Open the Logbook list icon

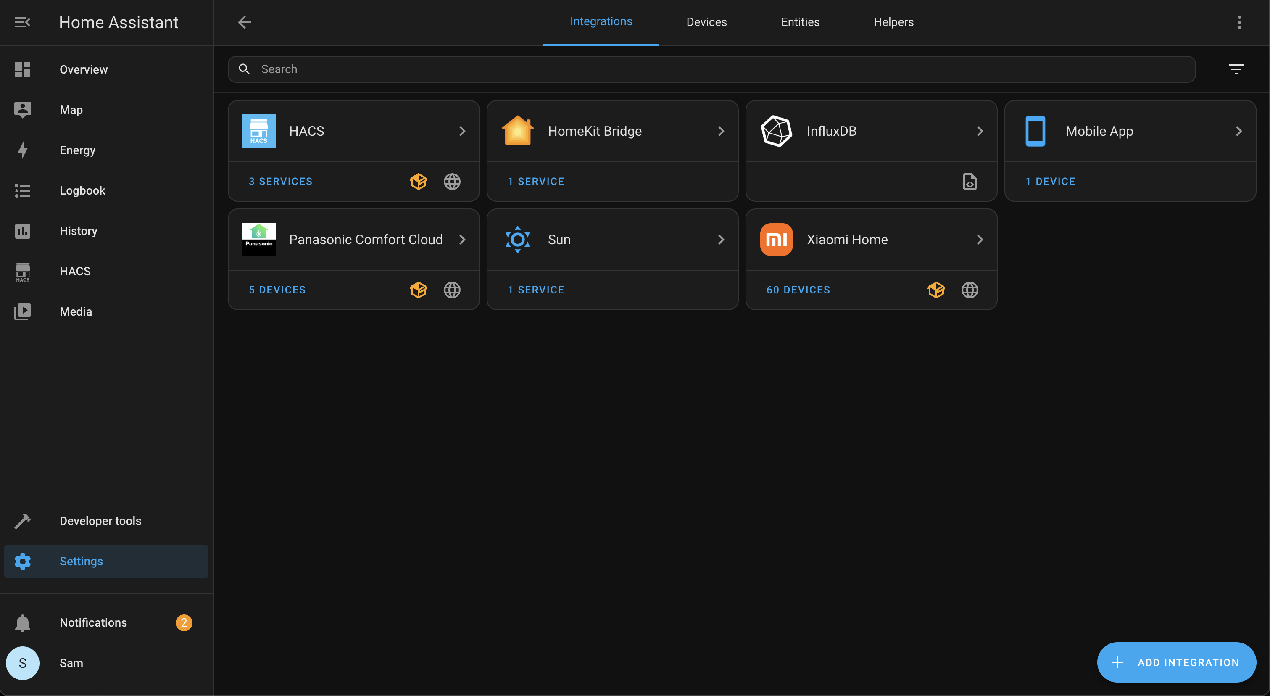pyautogui.click(x=23, y=191)
